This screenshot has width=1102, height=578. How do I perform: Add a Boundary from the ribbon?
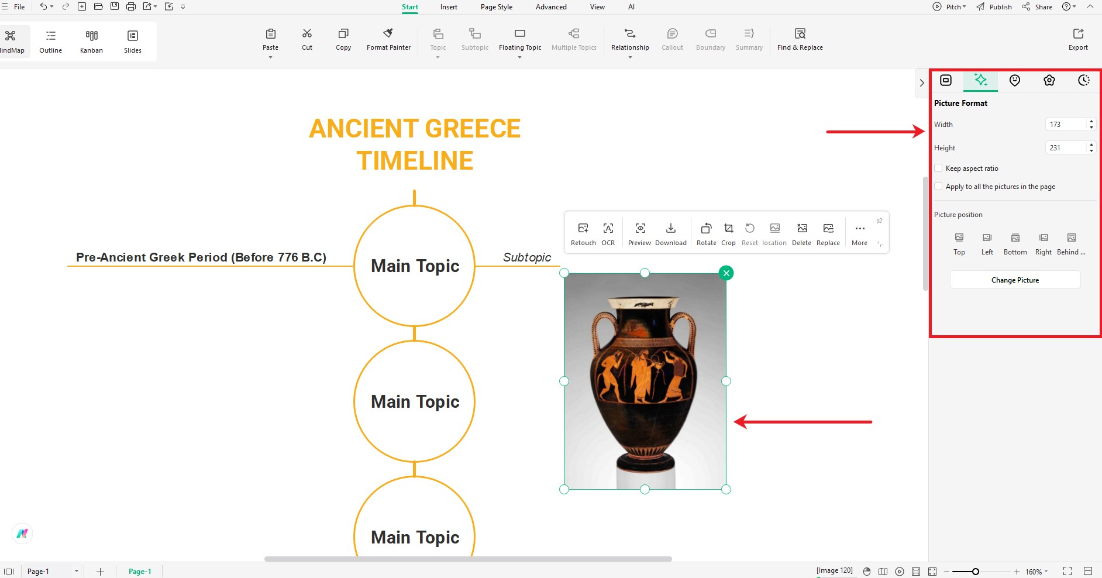(x=711, y=40)
